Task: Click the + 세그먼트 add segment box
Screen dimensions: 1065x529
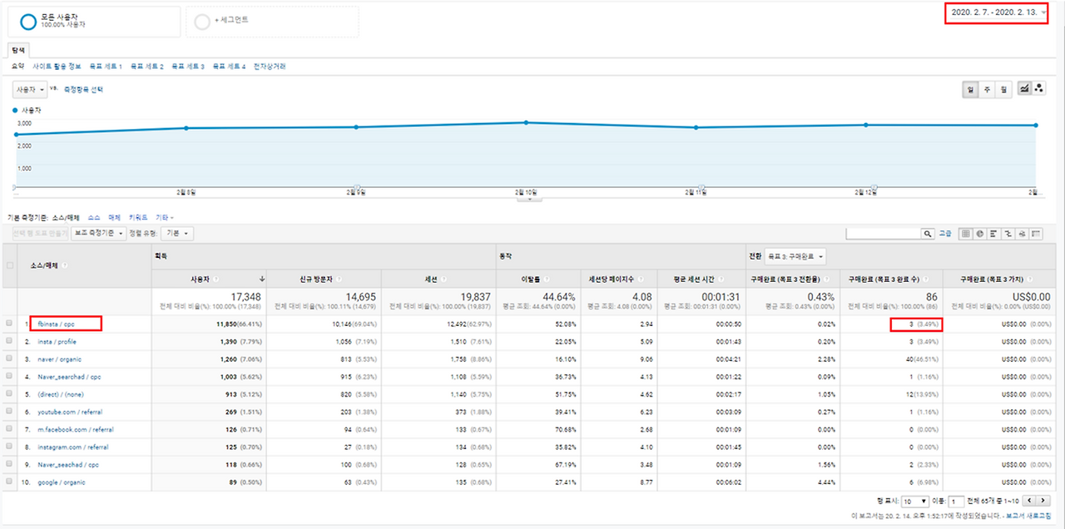Action: [272, 22]
